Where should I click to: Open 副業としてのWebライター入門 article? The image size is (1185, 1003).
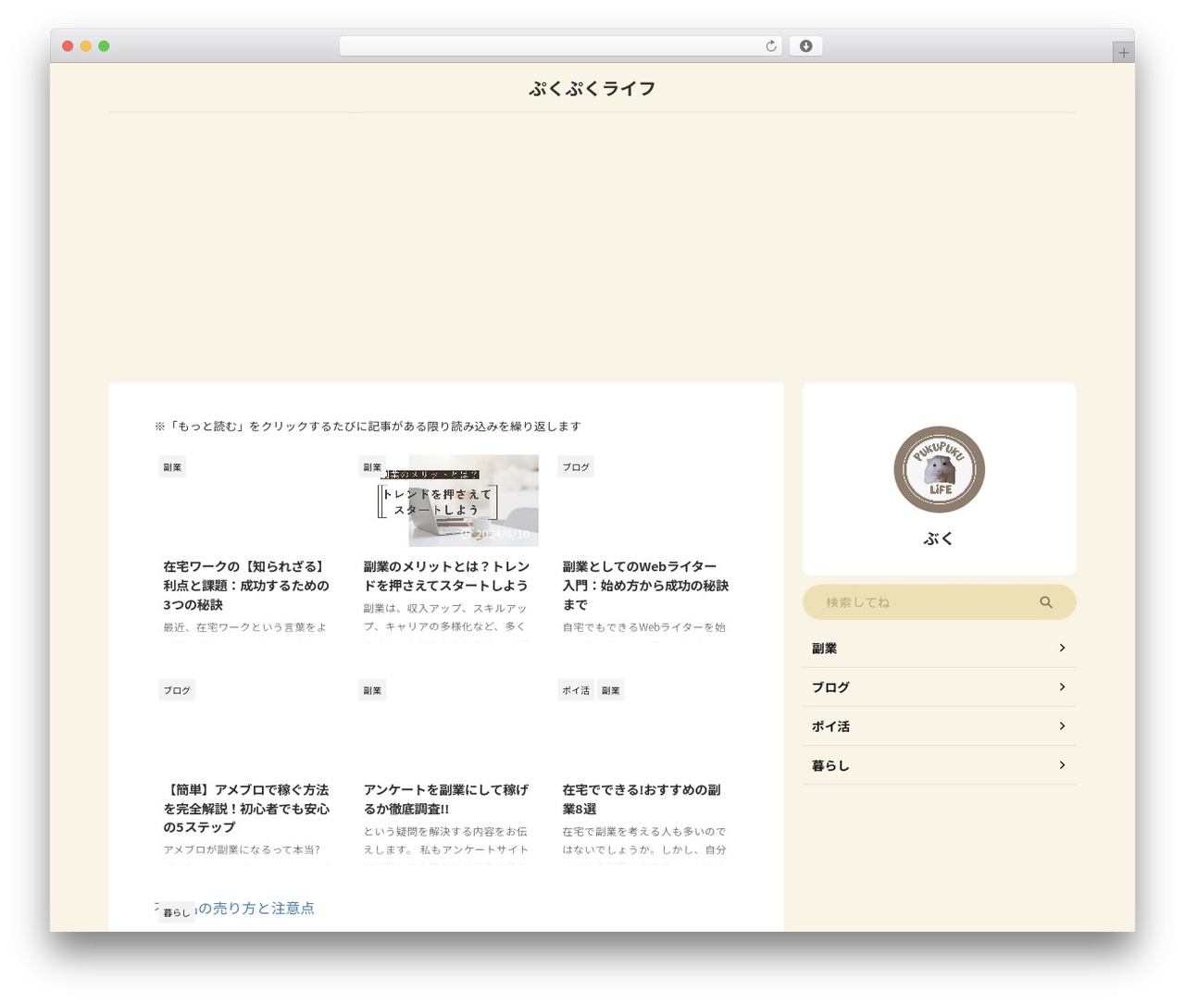click(x=645, y=586)
